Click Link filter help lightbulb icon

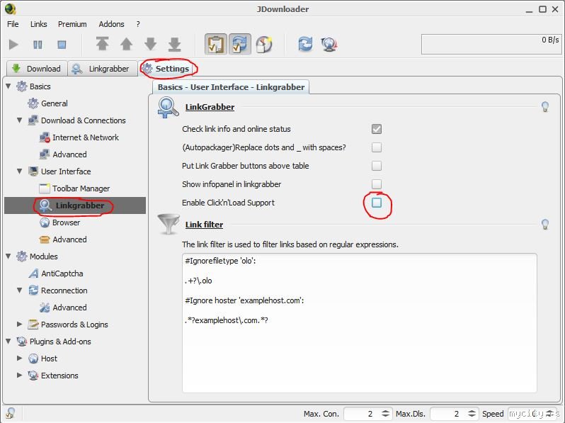coord(545,225)
